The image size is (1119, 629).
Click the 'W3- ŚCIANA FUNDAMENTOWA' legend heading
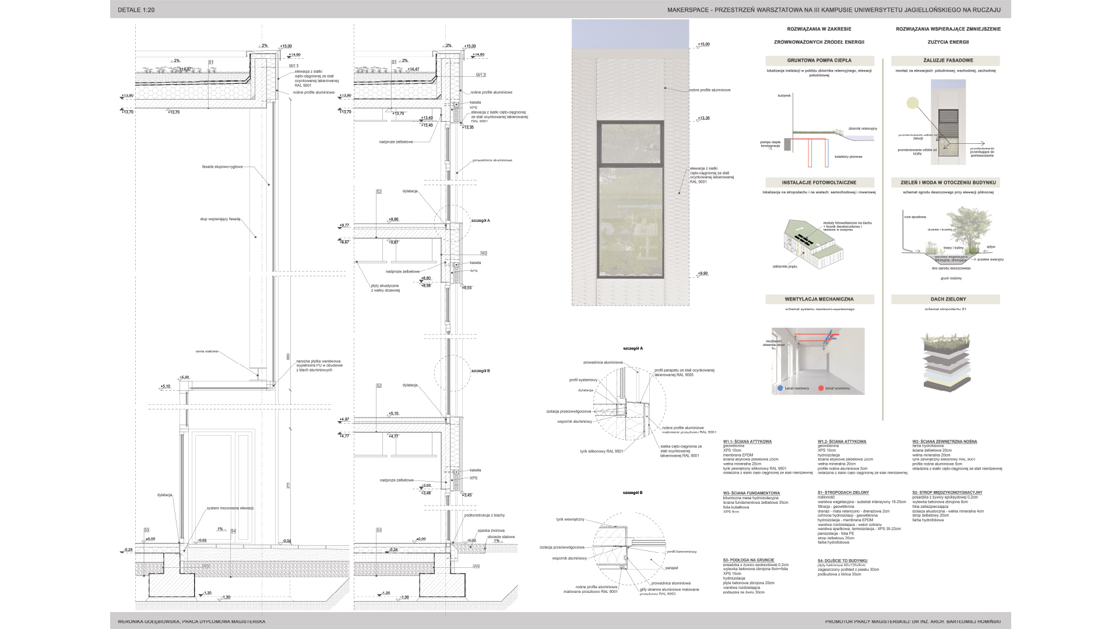tap(751, 493)
